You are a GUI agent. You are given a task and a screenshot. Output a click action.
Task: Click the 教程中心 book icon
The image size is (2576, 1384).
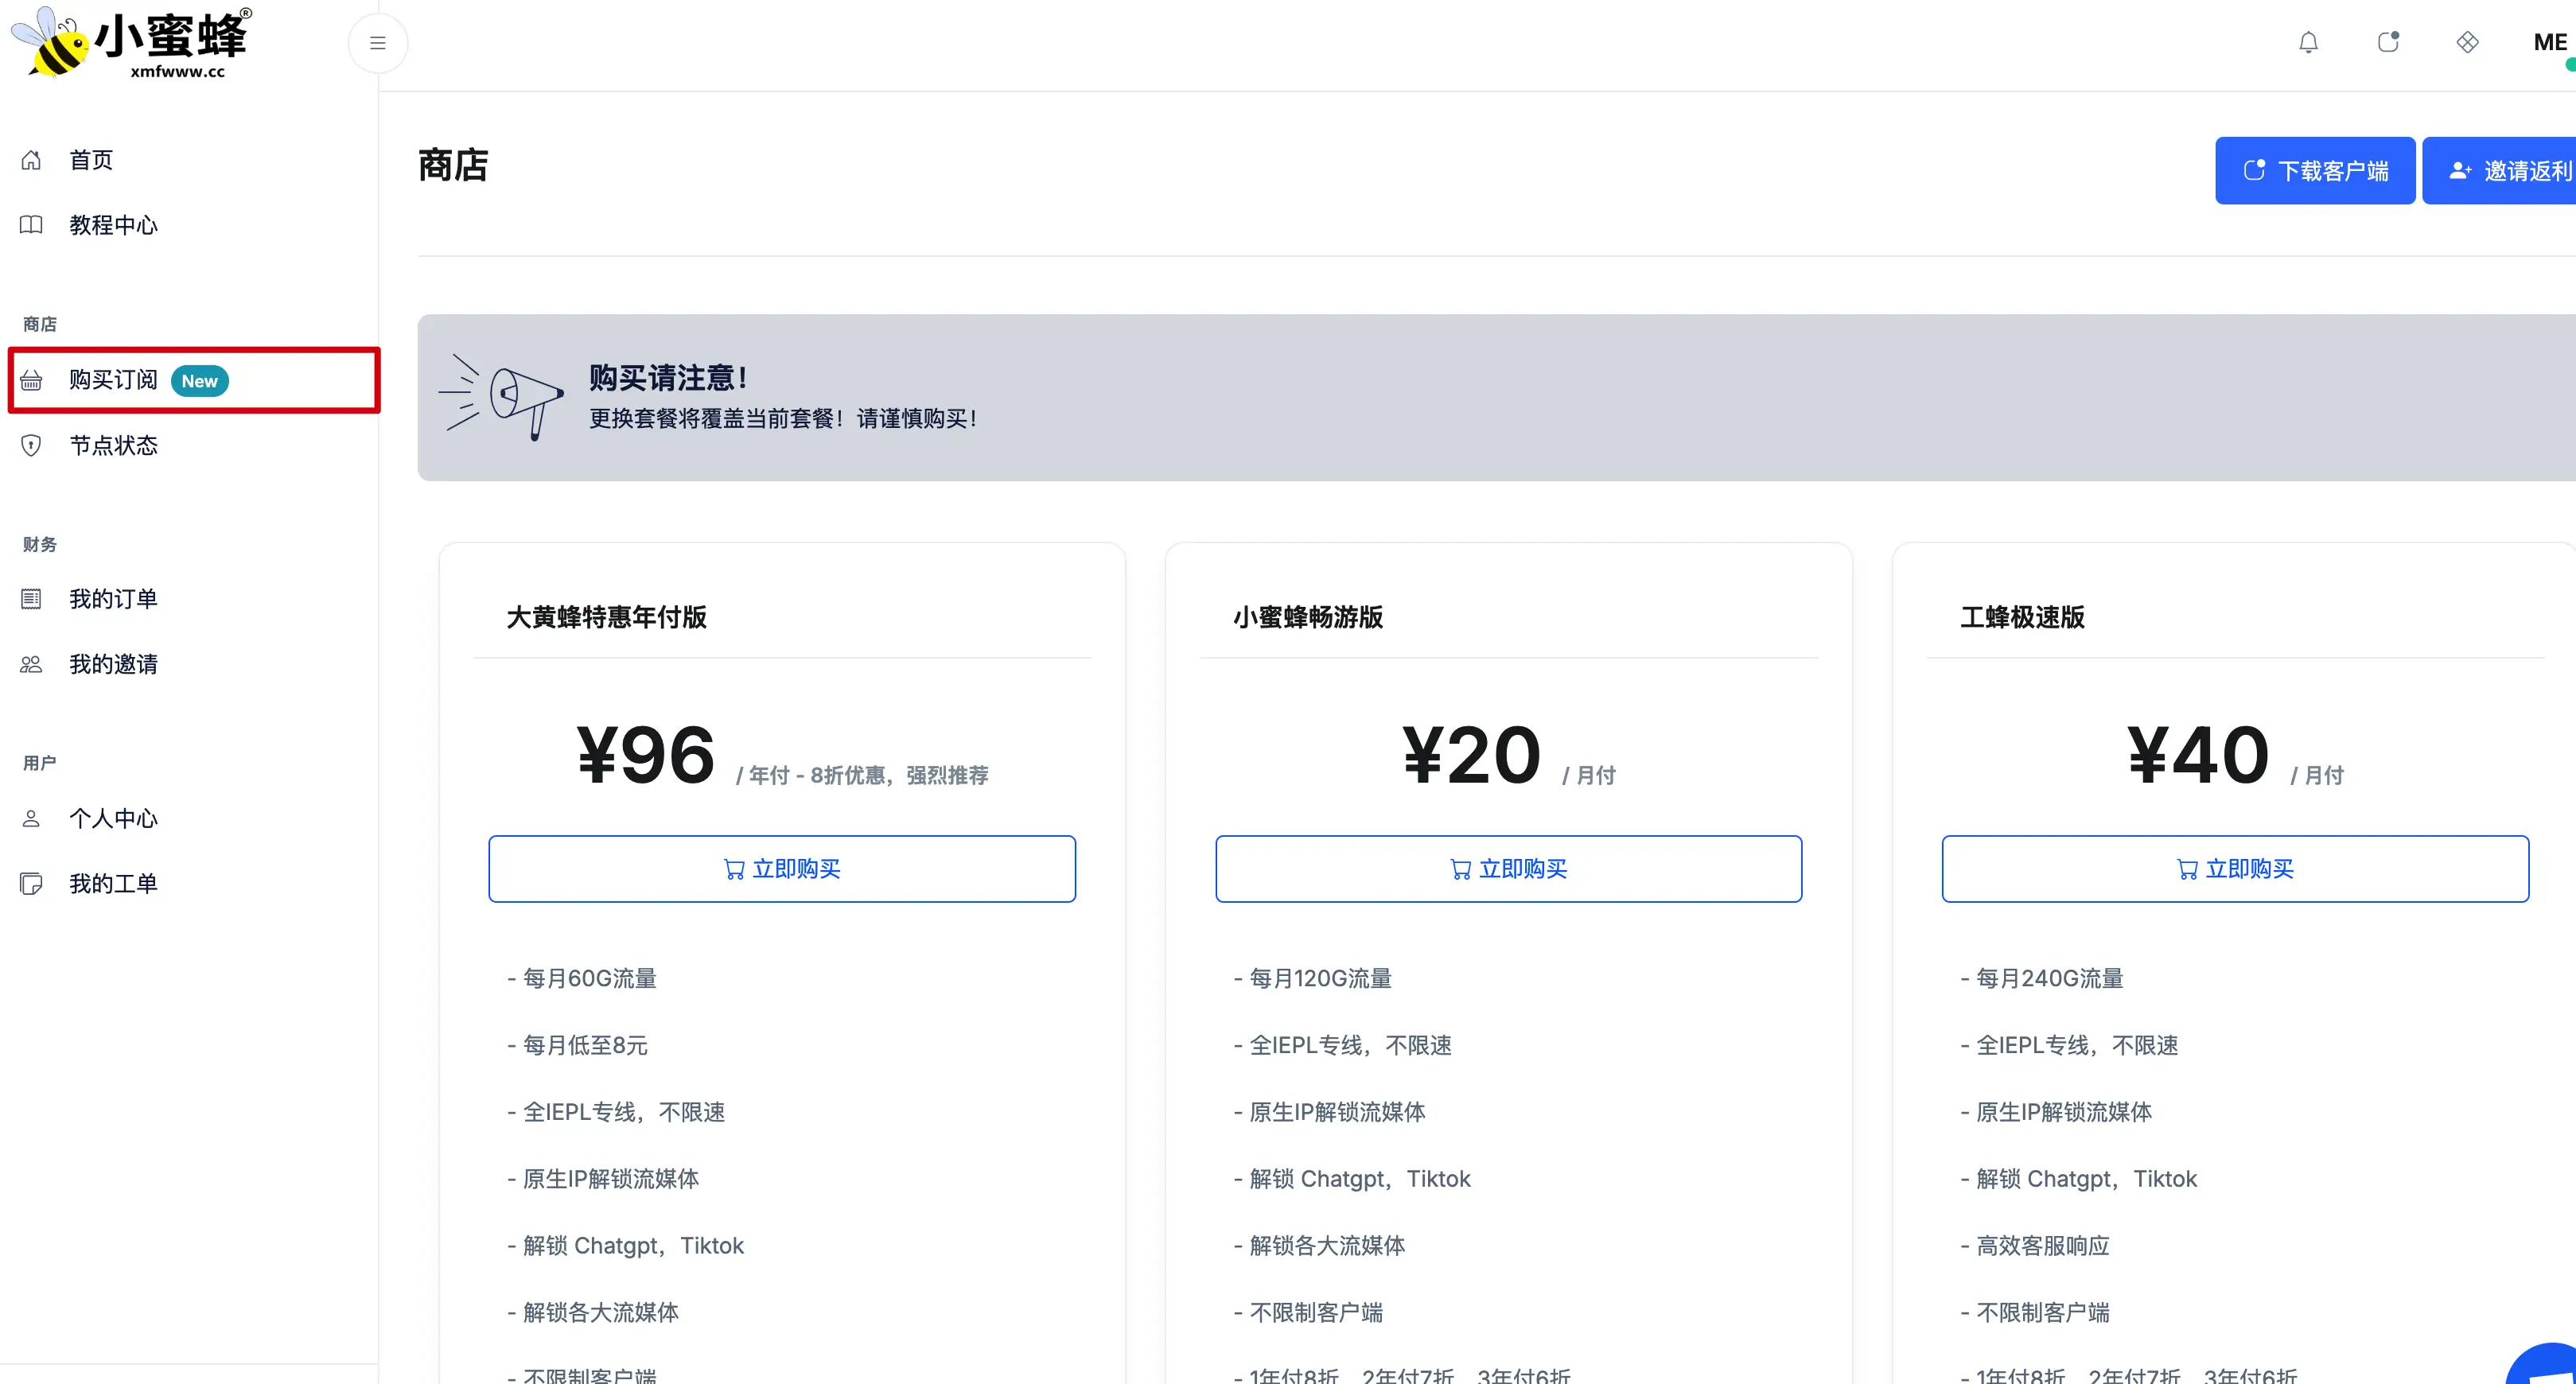tap(30, 225)
